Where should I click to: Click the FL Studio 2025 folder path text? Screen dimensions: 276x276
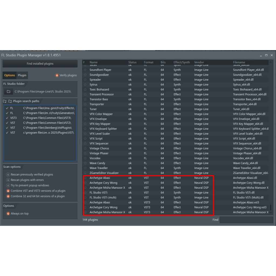pyautogui.click(x=43, y=92)
